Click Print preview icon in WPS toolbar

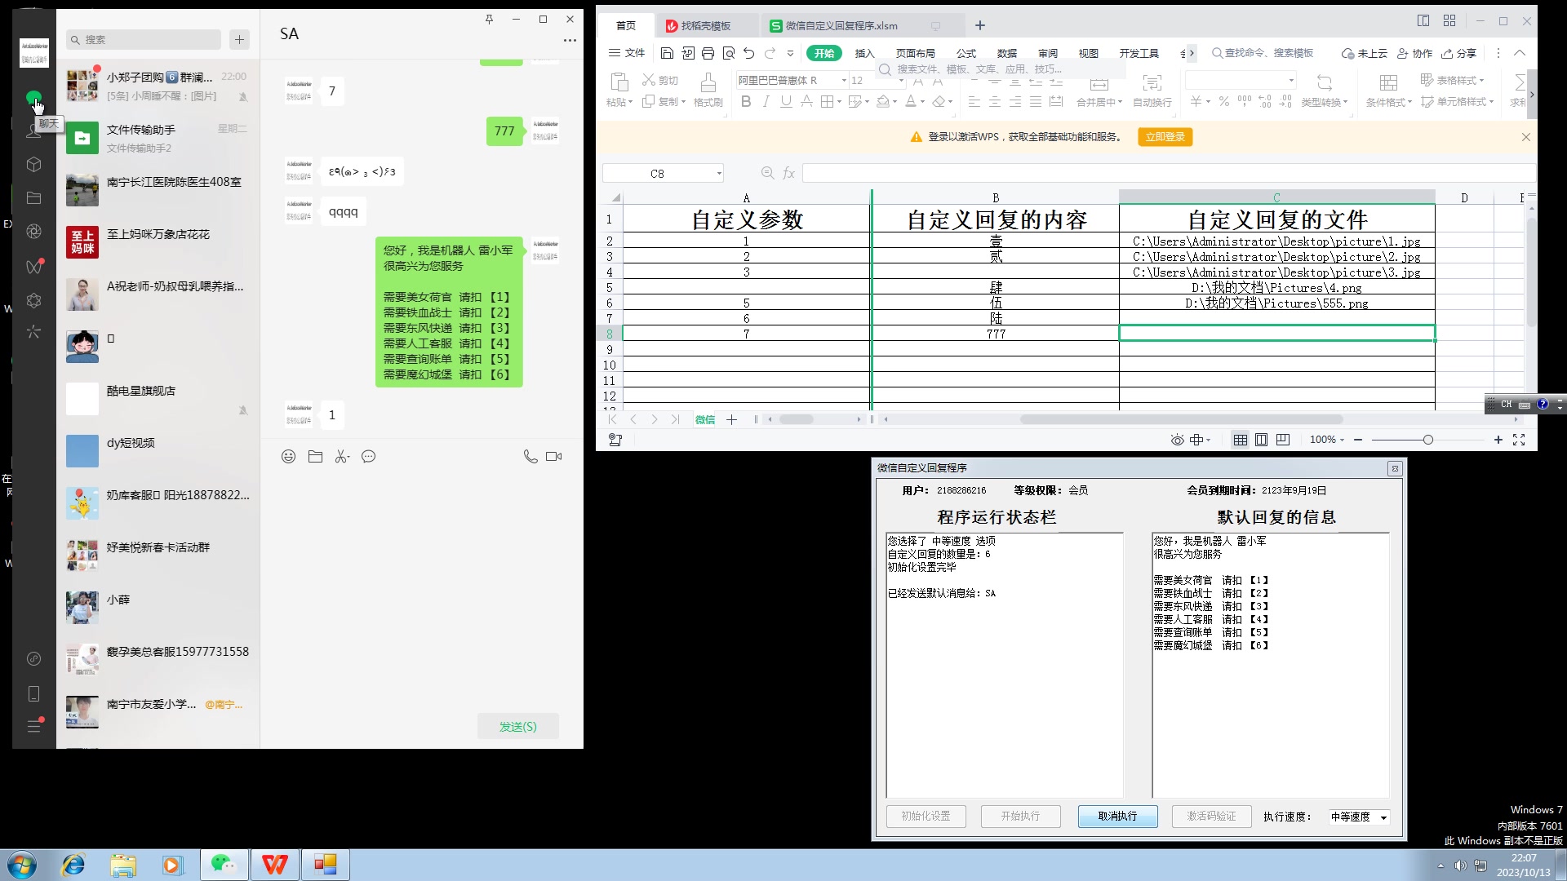729,53
